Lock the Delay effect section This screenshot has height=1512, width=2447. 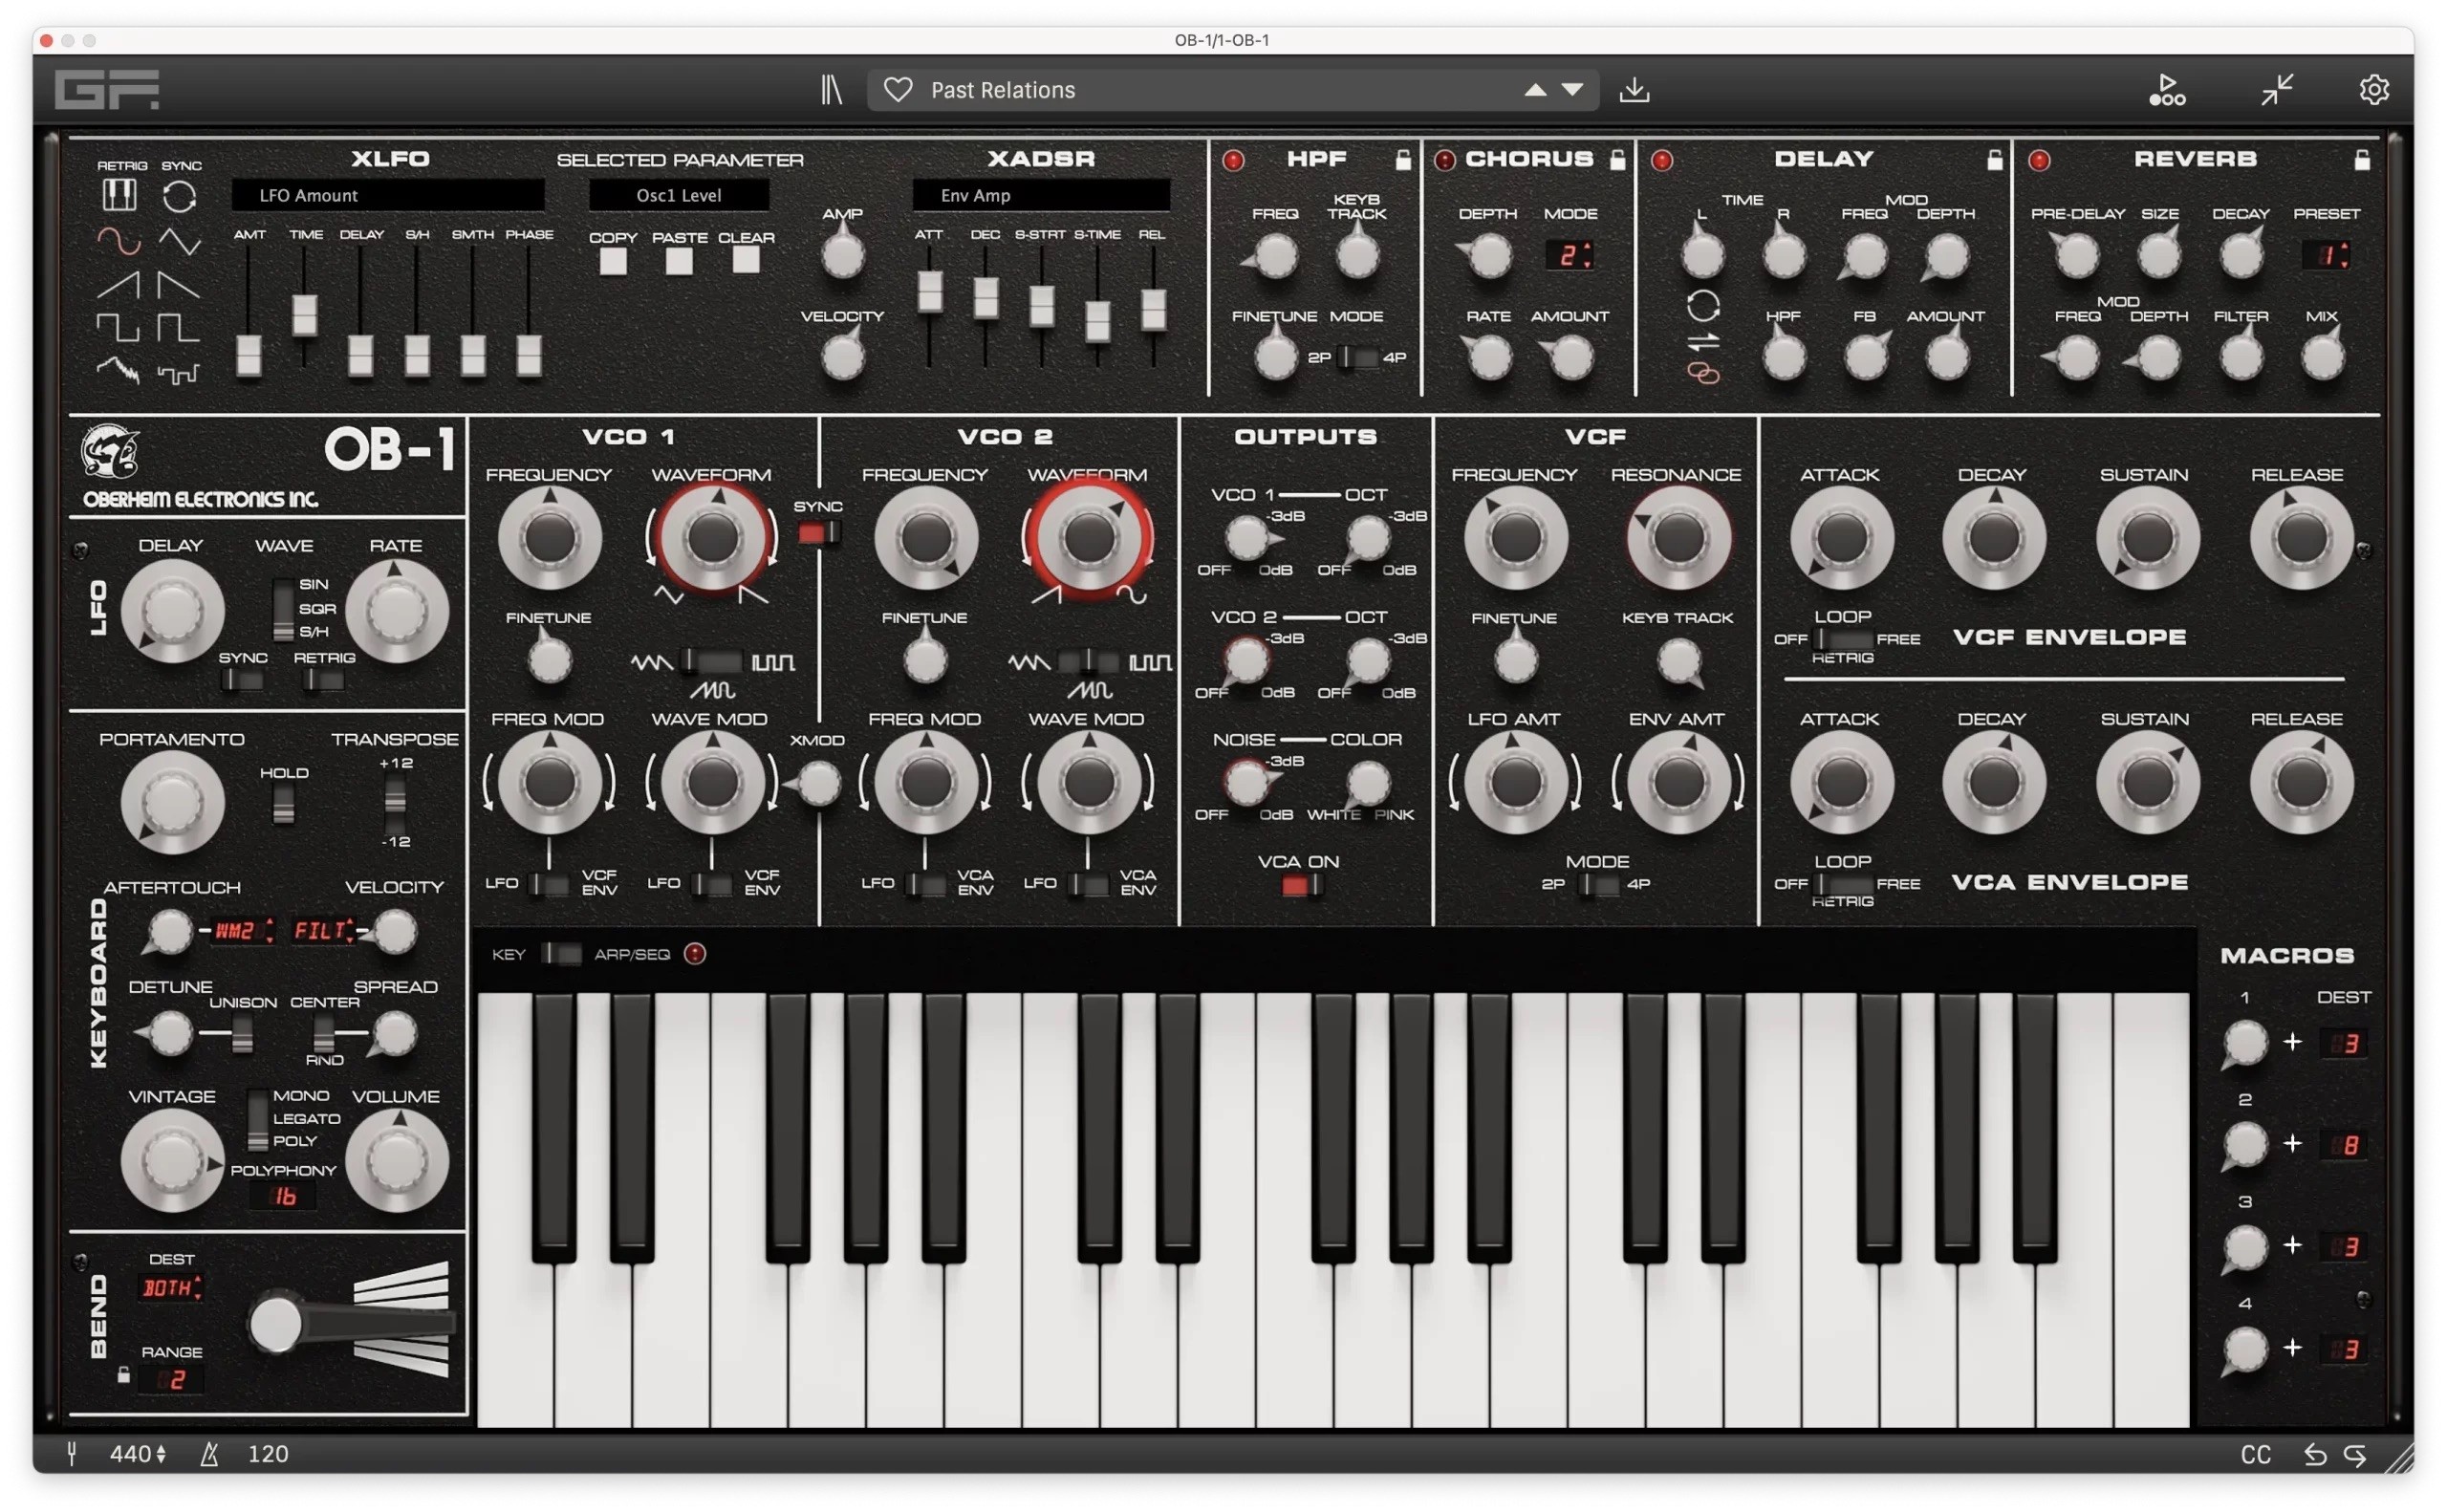[x=1995, y=159]
